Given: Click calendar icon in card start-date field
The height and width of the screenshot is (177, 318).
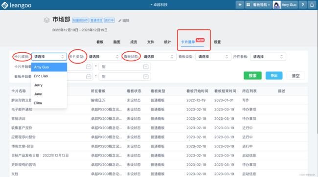Looking at the screenshot, I should click(89, 66).
